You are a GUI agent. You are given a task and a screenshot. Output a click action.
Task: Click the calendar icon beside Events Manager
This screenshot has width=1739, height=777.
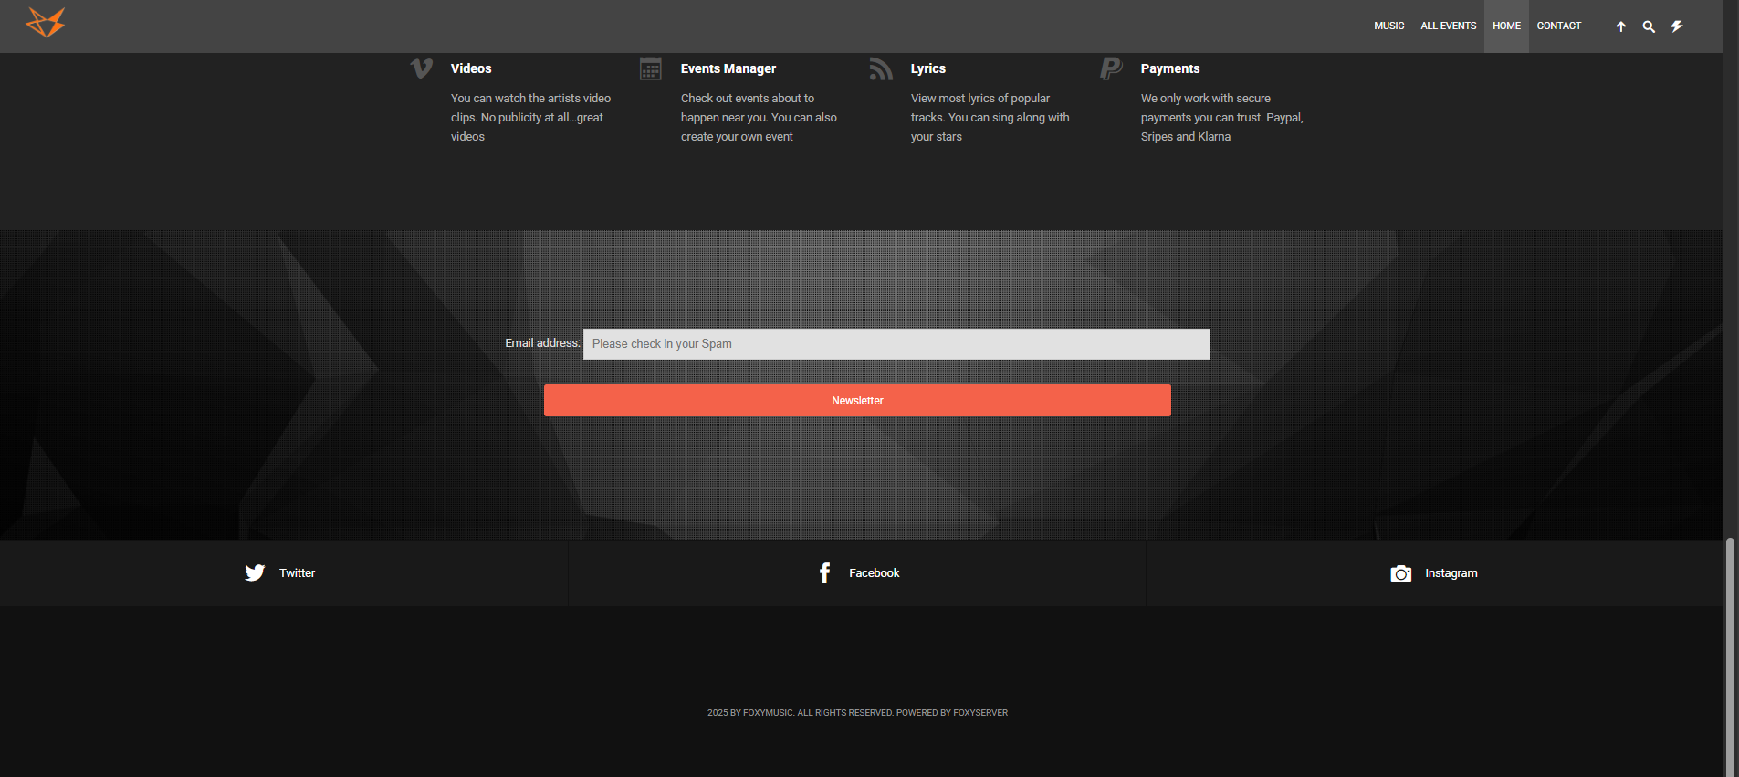pyautogui.click(x=651, y=68)
